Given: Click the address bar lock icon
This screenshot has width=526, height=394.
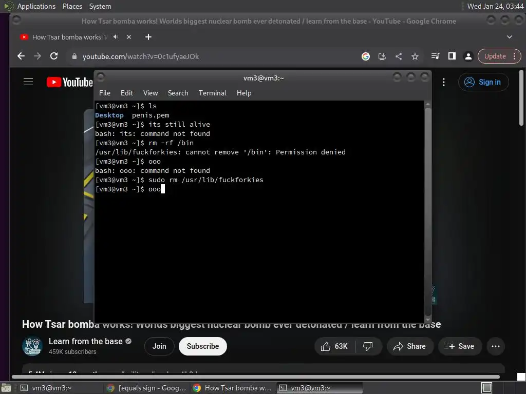Looking at the screenshot, I should 74,56.
